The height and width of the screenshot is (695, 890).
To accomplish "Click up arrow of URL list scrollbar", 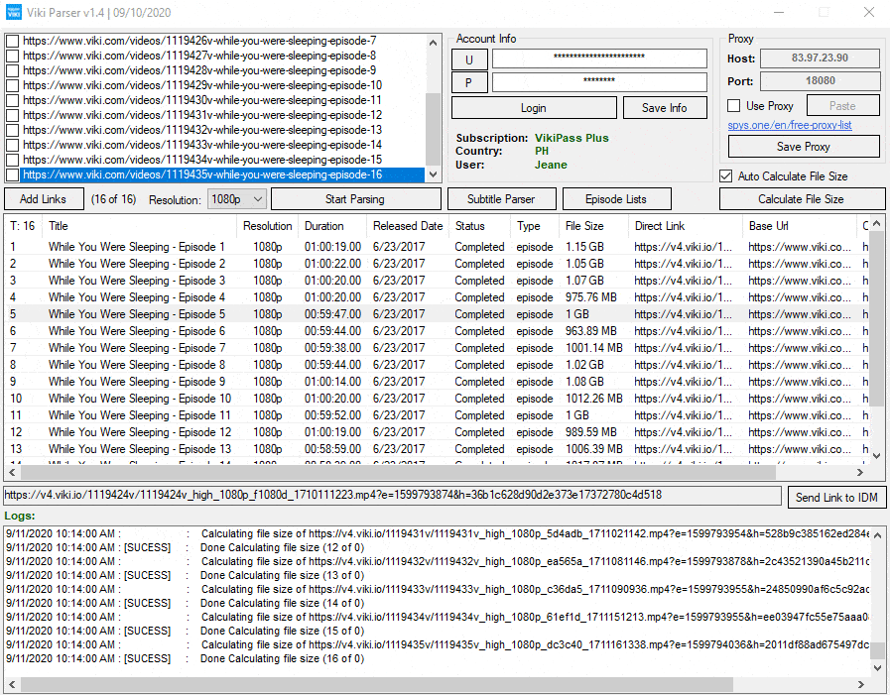I will (x=433, y=43).
